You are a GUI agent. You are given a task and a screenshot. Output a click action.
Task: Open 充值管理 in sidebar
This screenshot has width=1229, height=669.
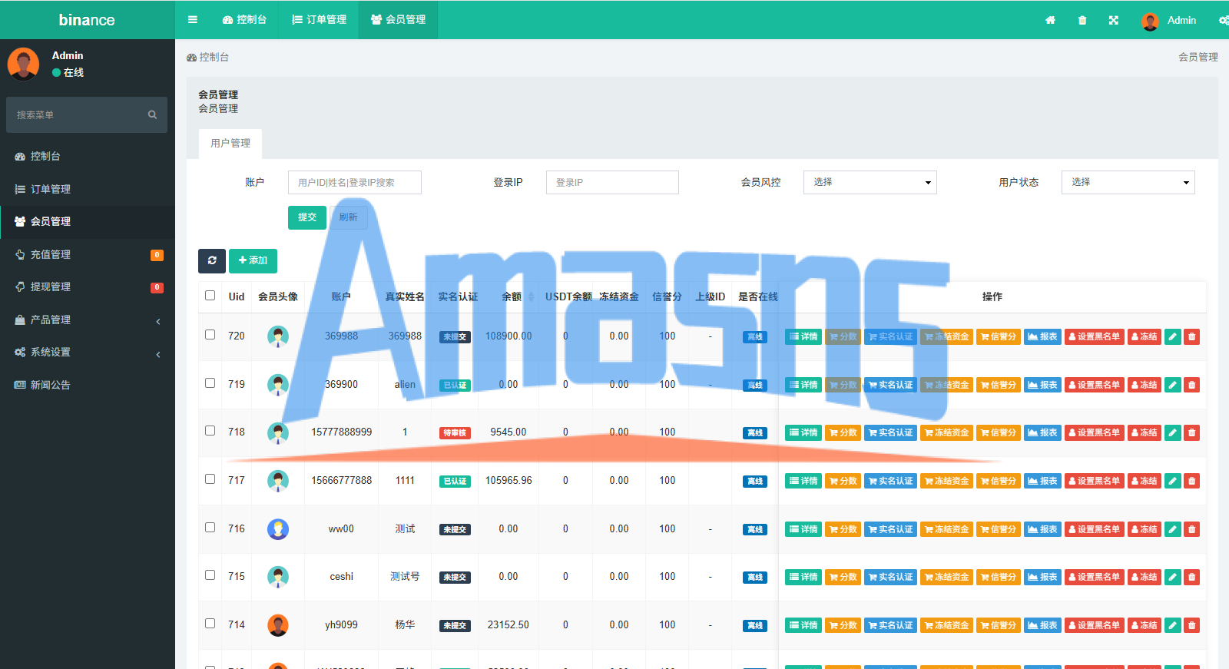point(88,254)
